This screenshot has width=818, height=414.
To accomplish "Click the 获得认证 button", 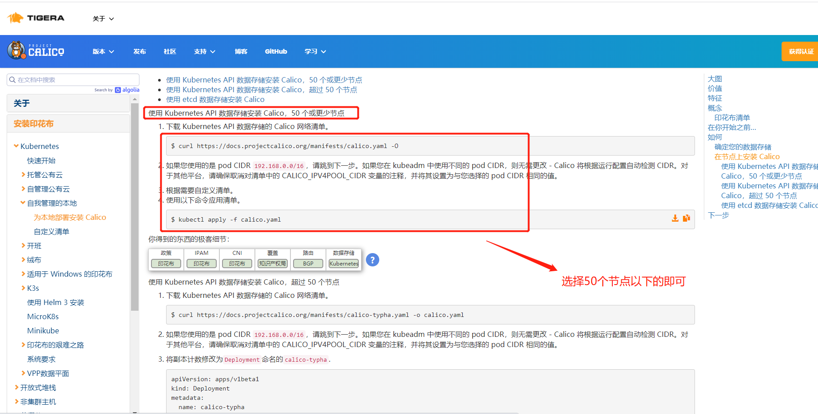I will tap(800, 51).
